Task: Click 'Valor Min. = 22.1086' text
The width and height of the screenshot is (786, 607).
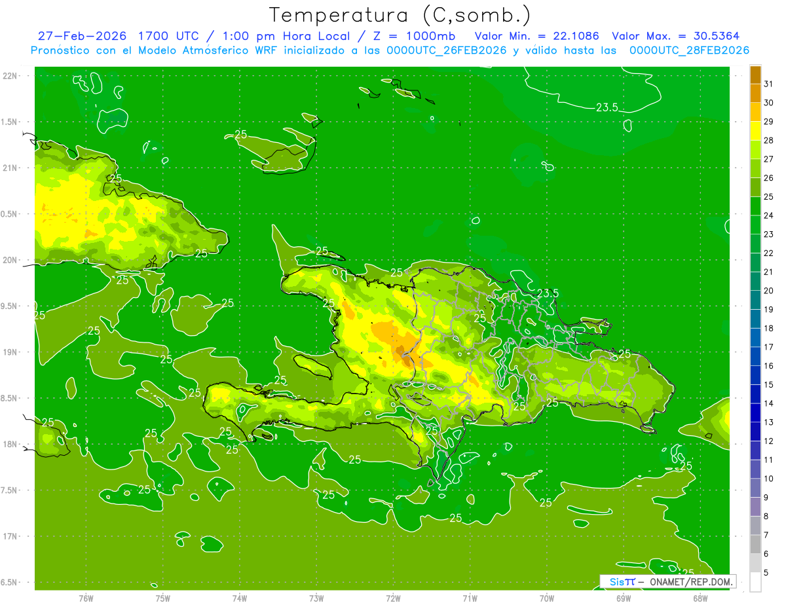Action: [537, 36]
